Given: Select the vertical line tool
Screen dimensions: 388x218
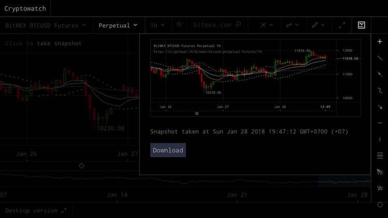Looking at the screenshot, I should [380, 139].
